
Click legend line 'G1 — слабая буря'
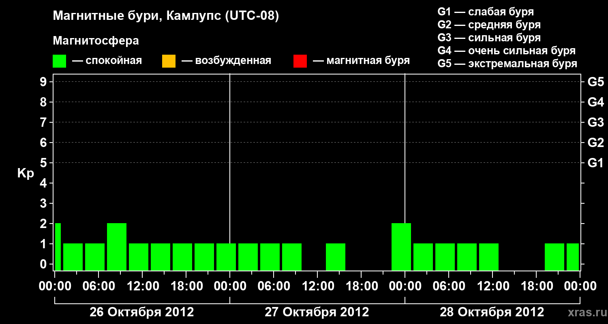click(486, 12)
